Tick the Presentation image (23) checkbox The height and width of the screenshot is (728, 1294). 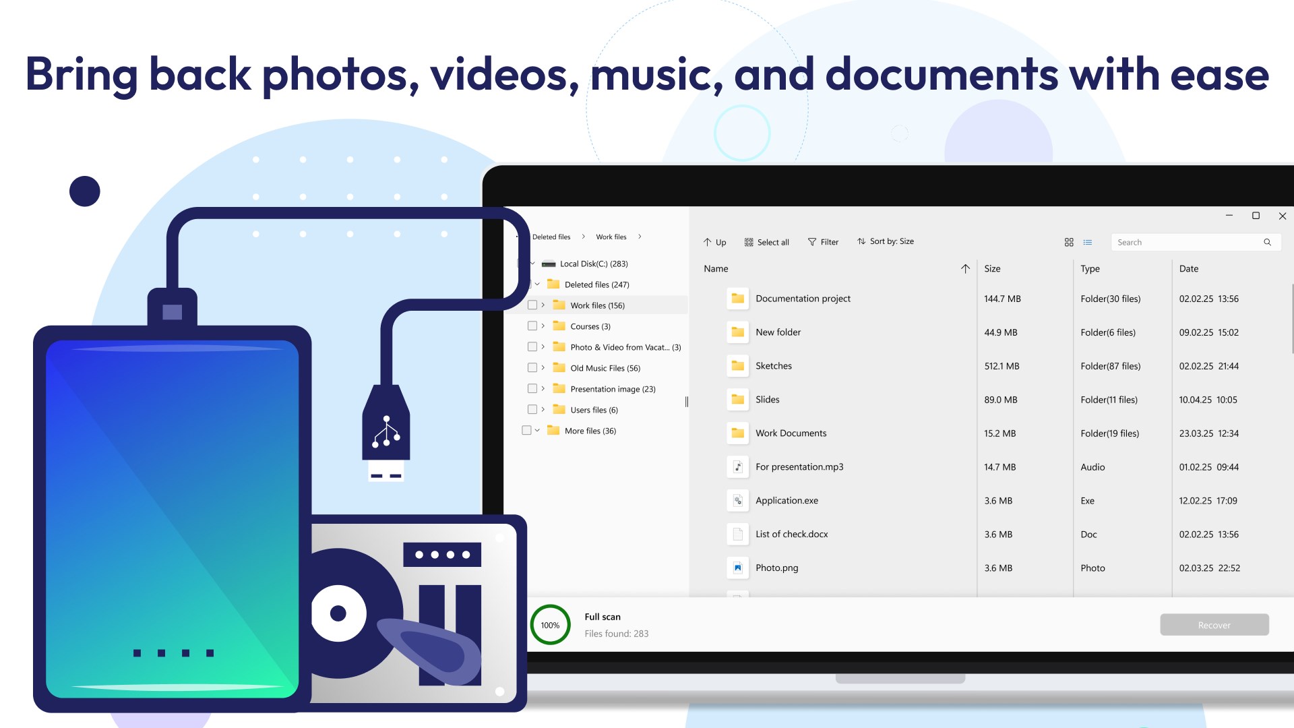tap(532, 388)
